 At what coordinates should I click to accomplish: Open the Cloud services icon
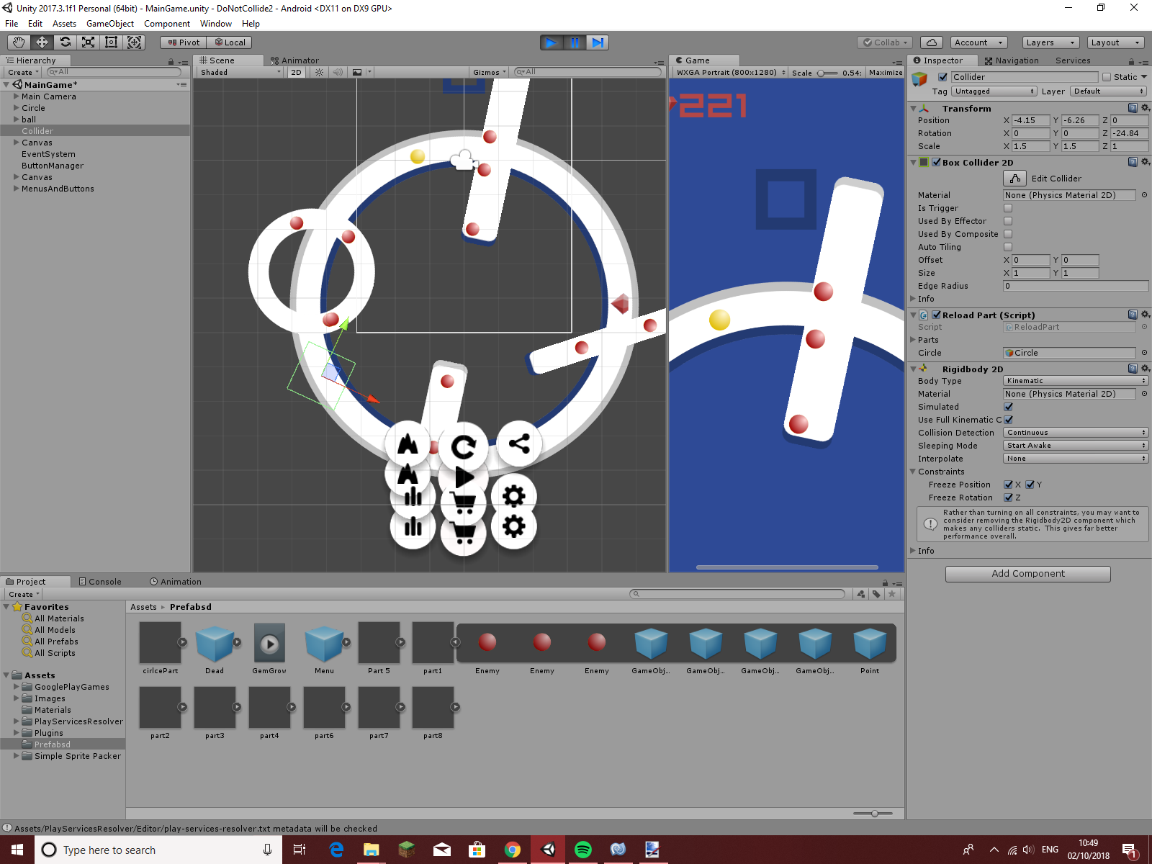[x=932, y=42]
